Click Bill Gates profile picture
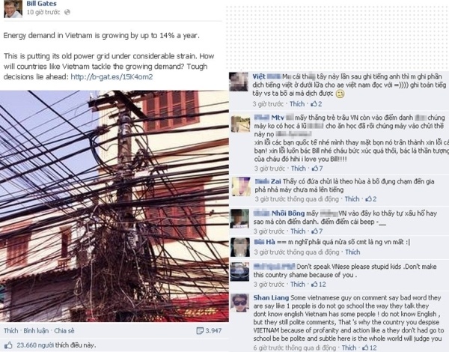Viewport: 449px width, 352px height. [13, 8]
